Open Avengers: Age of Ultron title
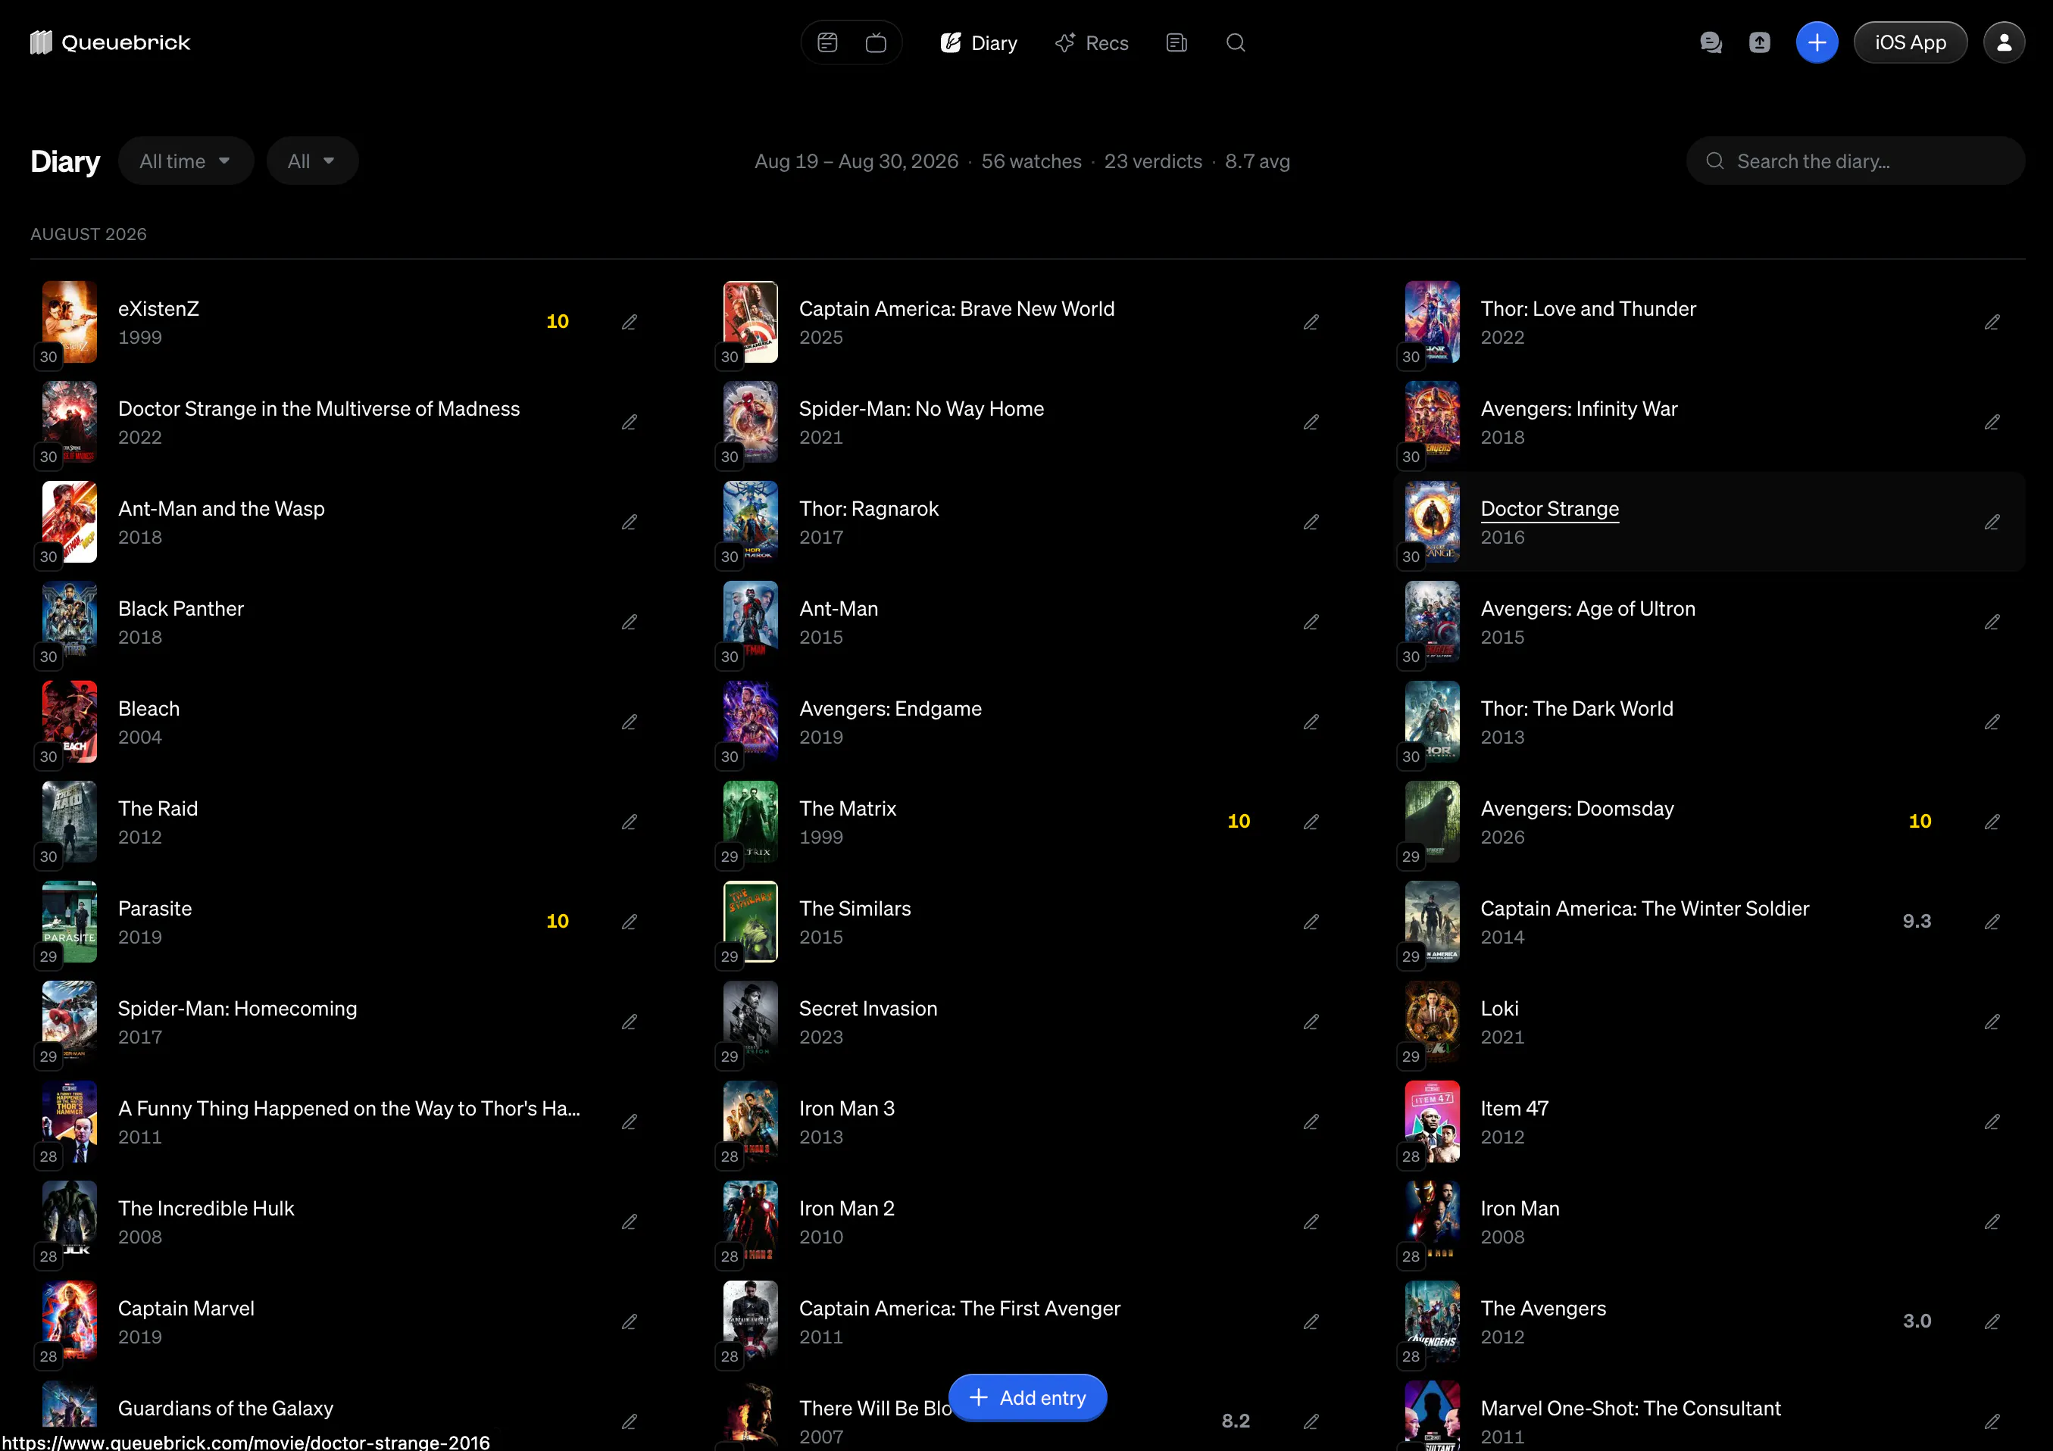Viewport: 2053px width, 1451px height. coord(1587,609)
